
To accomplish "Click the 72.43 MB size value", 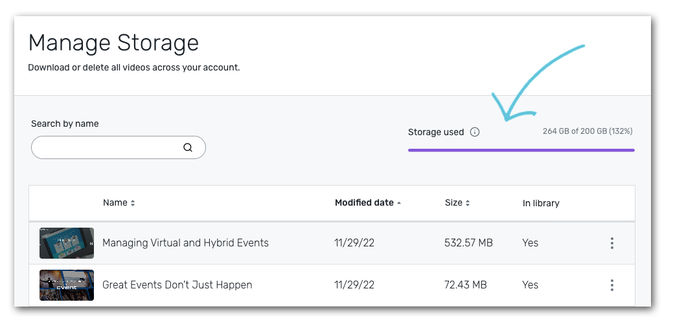I will (x=466, y=285).
